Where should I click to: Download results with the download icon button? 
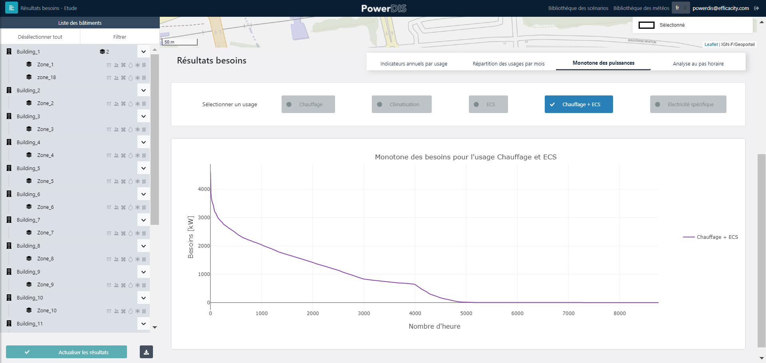146,352
